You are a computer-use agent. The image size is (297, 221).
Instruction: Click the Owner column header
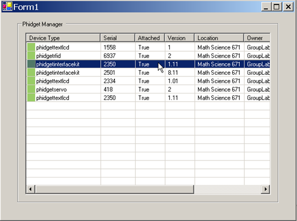257,38
